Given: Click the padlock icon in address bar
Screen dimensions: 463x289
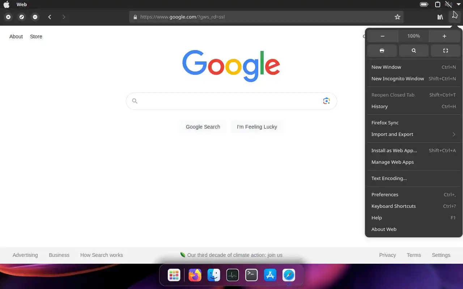Looking at the screenshot, I should click(x=135, y=17).
